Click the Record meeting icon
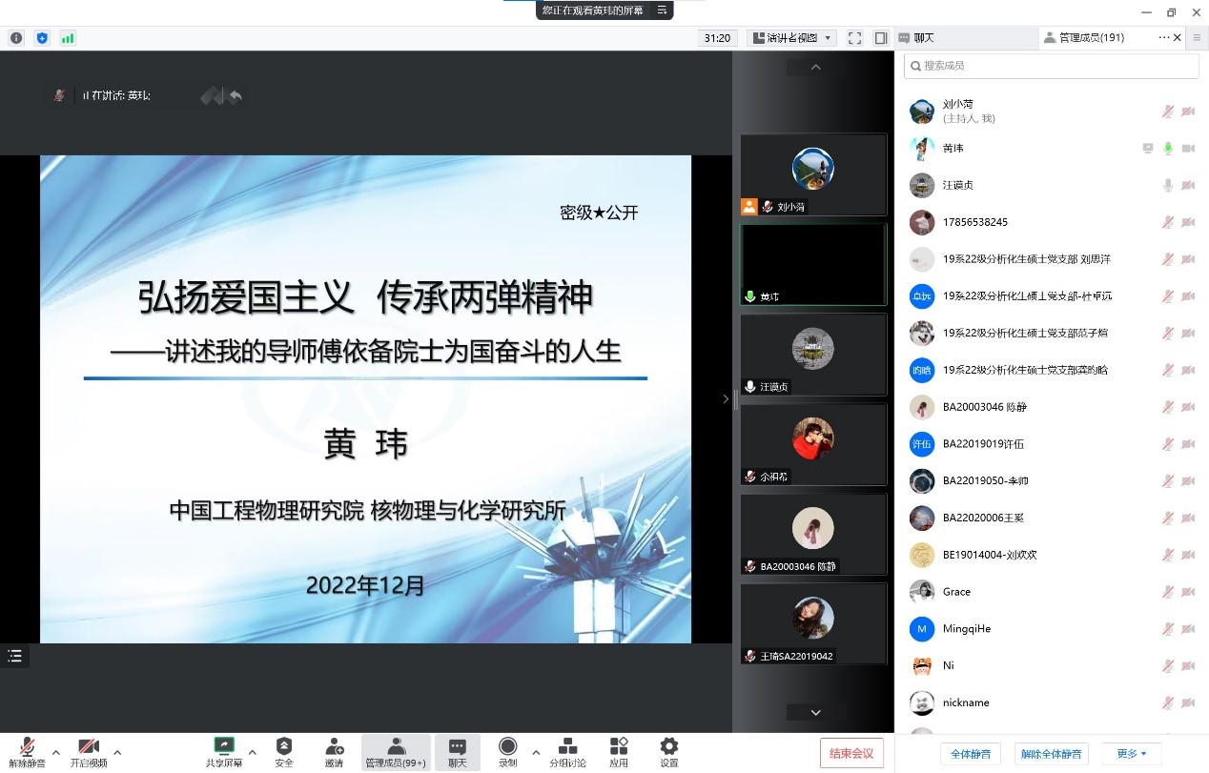 pos(508,747)
